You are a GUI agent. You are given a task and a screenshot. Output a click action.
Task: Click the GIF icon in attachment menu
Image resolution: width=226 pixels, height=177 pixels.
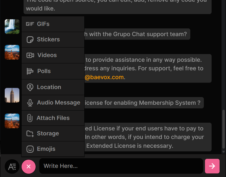point(30,24)
